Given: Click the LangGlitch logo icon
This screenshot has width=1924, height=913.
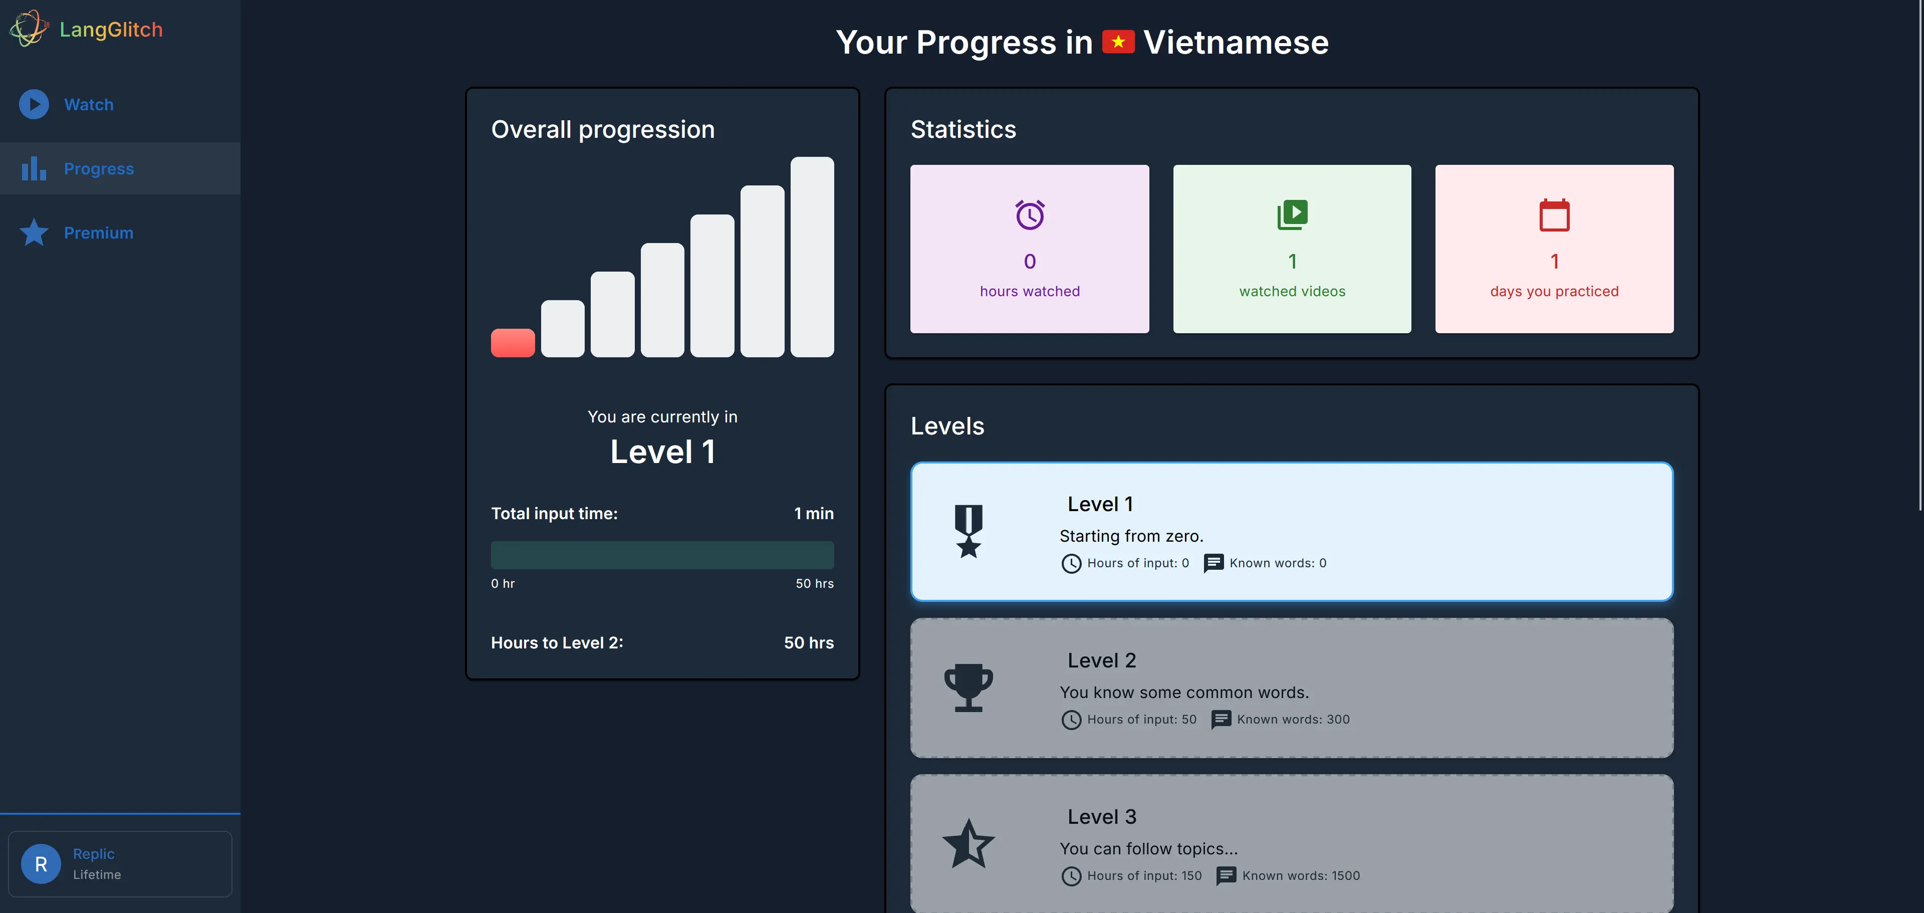Looking at the screenshot, I should point(29,29).
